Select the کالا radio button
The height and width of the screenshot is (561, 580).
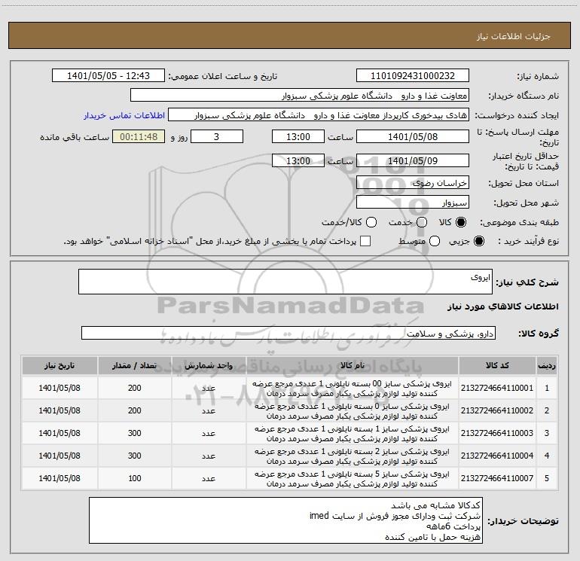tap(461, 222)
